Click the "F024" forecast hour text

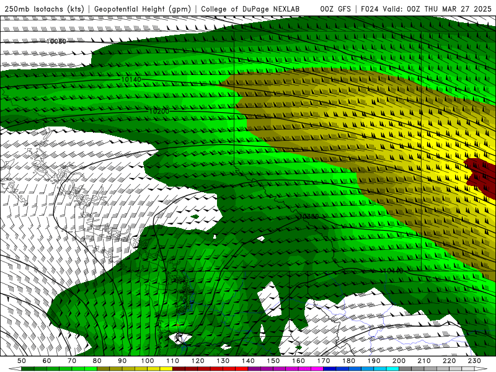tap(370, 9)
